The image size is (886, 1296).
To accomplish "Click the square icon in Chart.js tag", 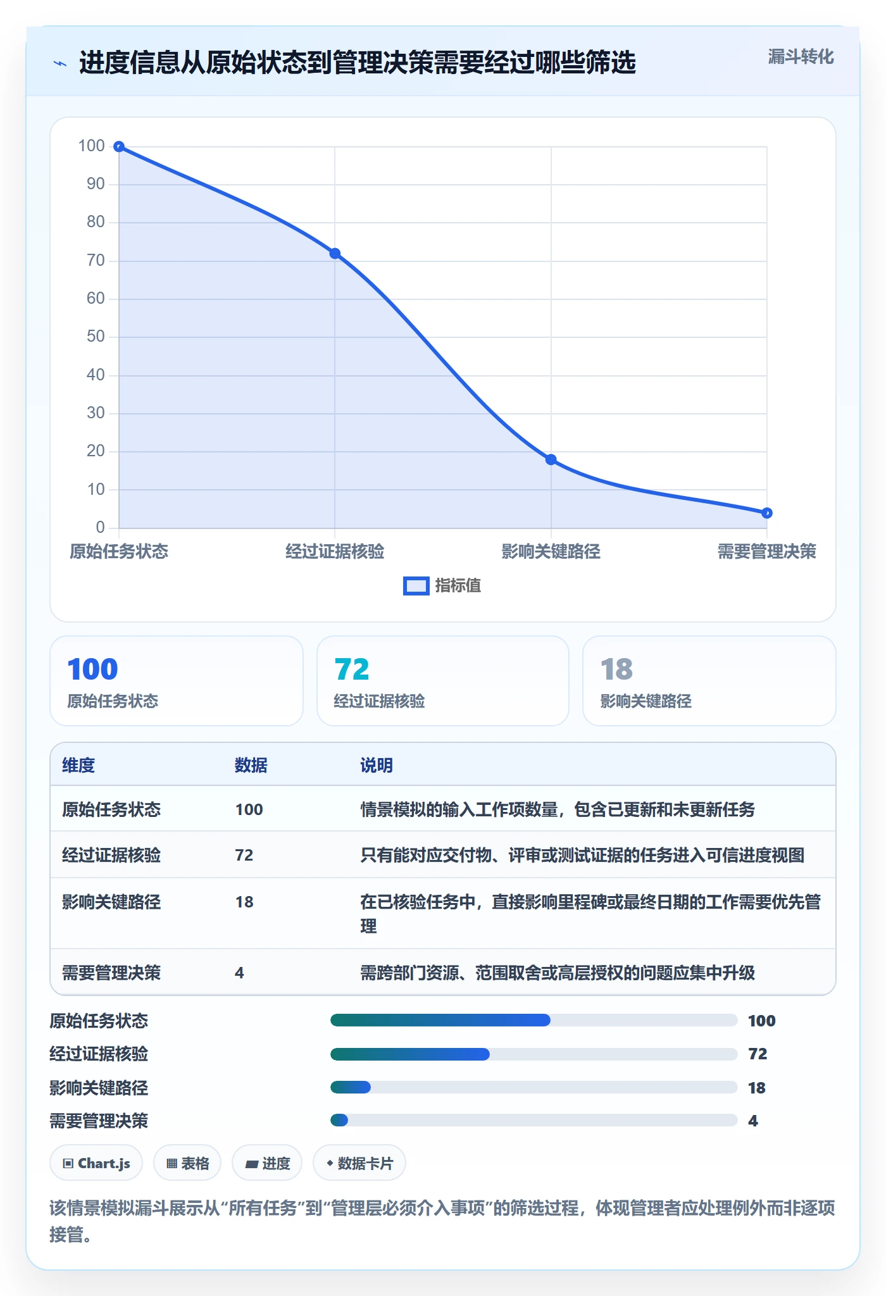I will coord(68,1164).
